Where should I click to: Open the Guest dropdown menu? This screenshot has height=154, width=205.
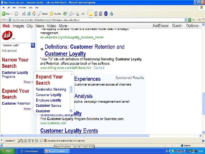click(177, 26)
